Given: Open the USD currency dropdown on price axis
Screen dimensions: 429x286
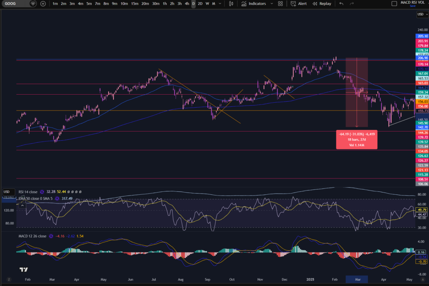Looking at the screenshot, I should click(x=422, y=14).
